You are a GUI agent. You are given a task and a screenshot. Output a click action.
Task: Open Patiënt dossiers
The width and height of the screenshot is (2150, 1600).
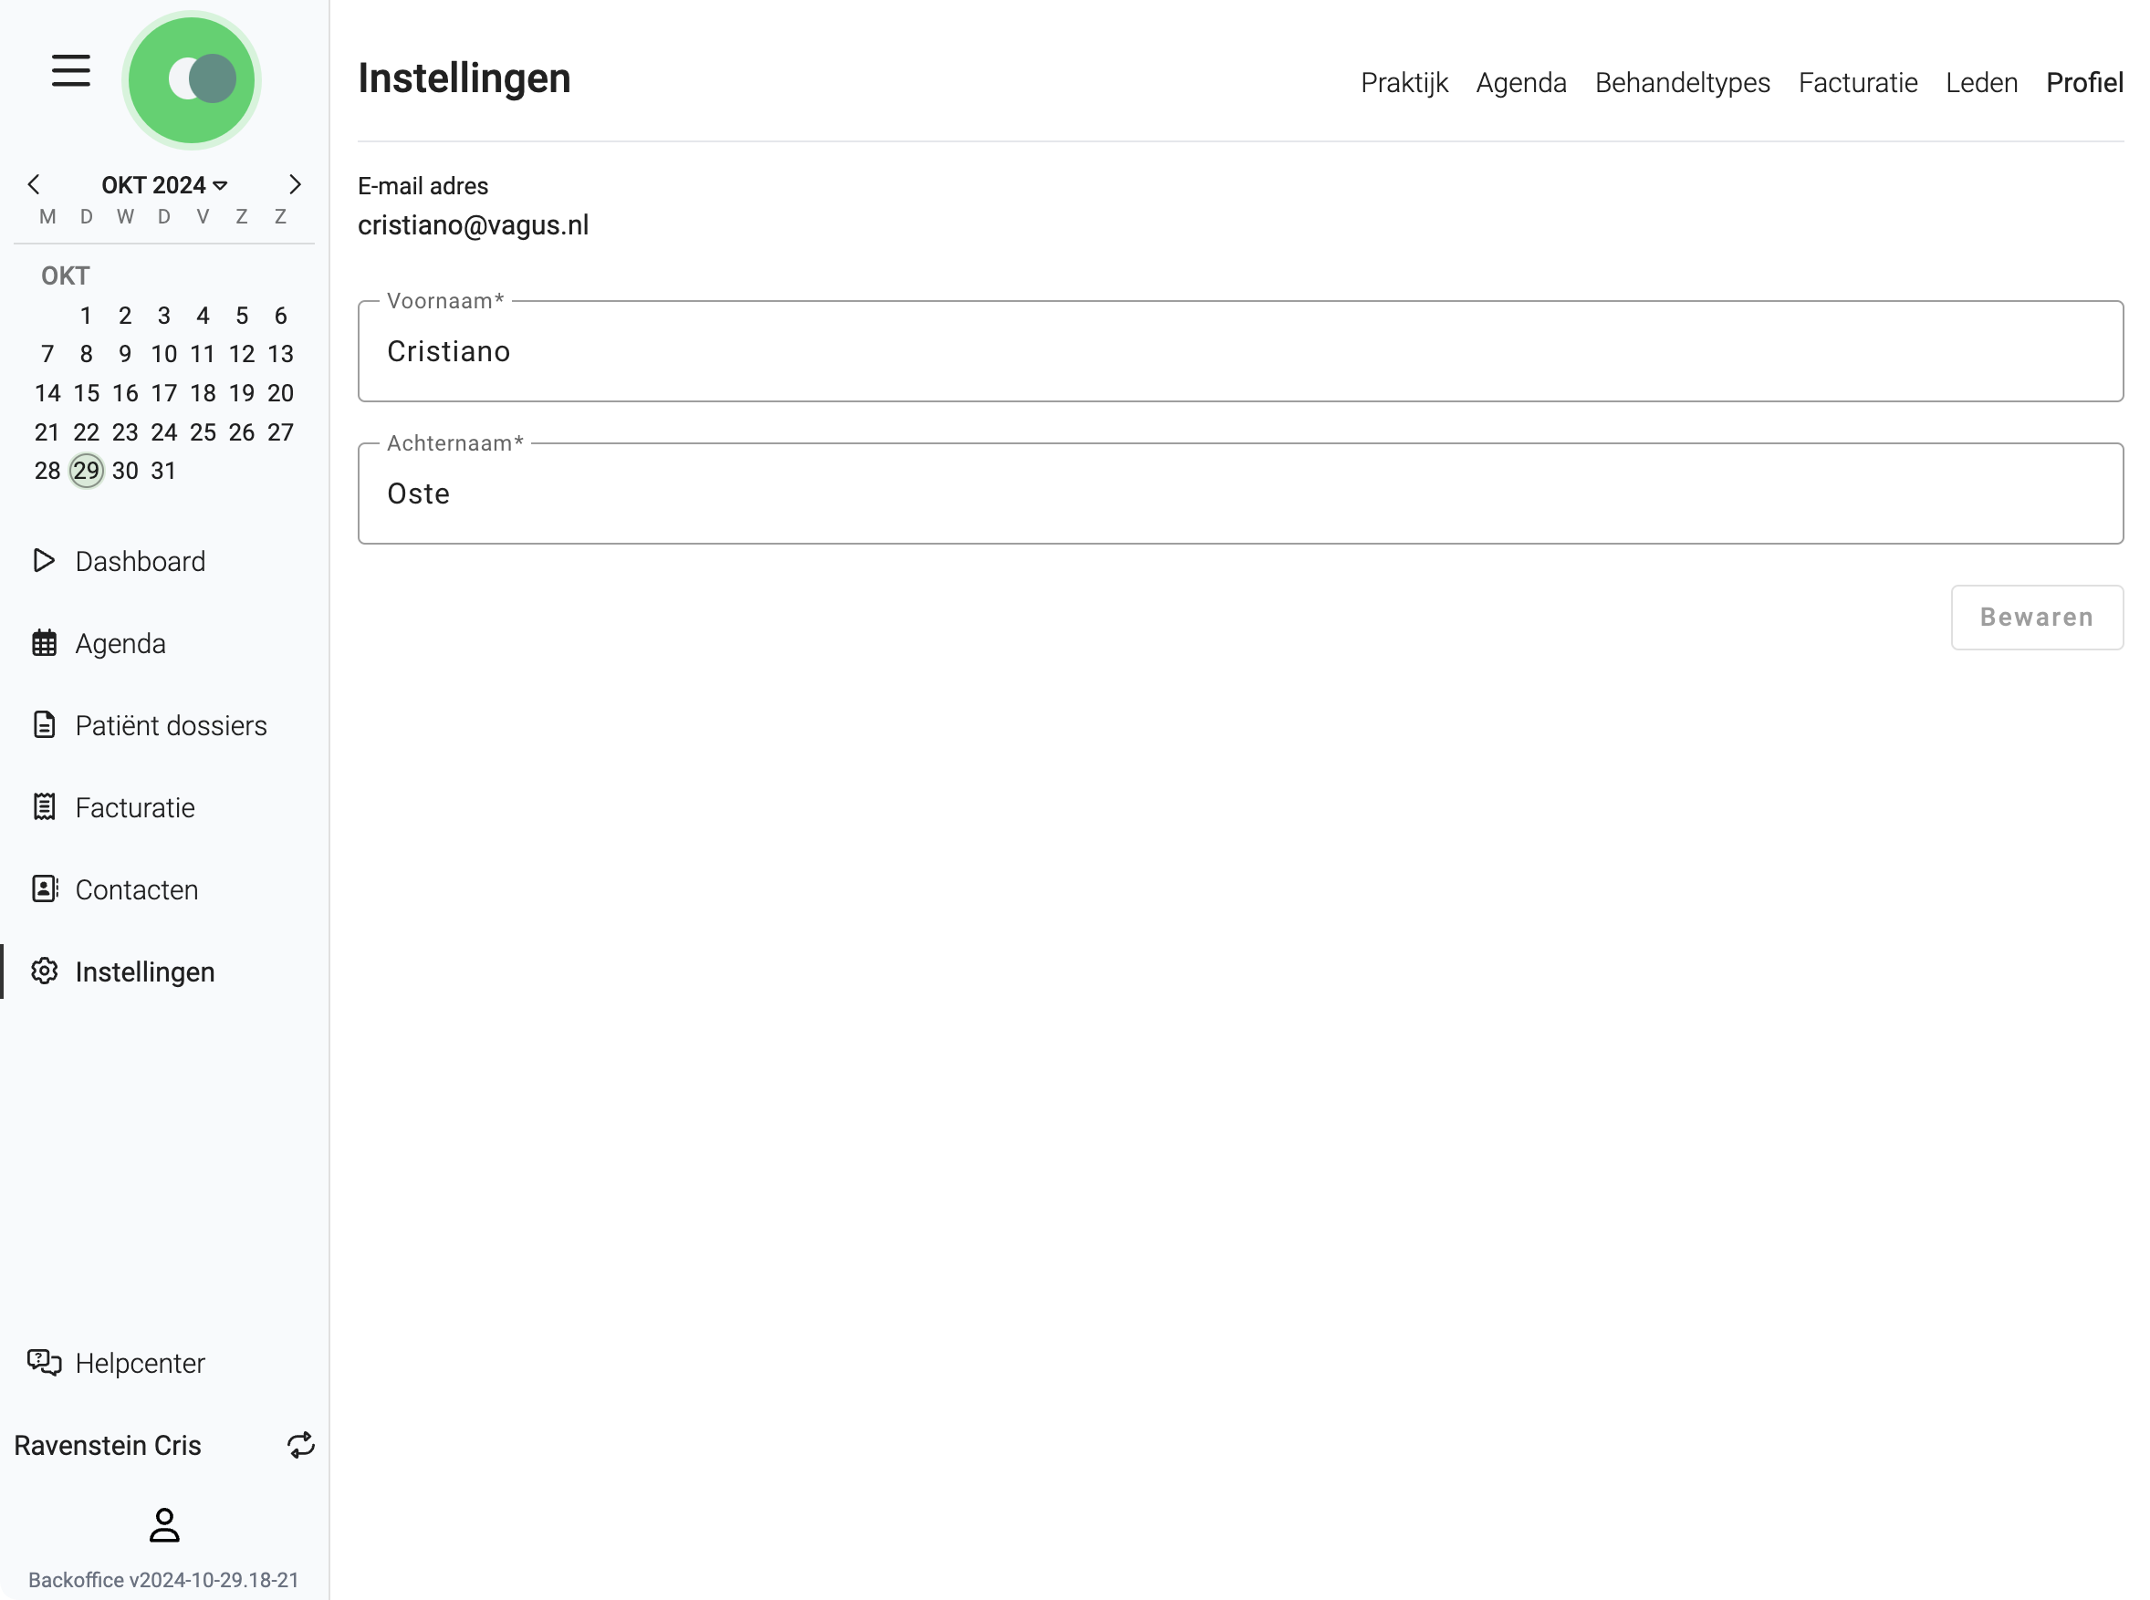click(x=172, y=724)
